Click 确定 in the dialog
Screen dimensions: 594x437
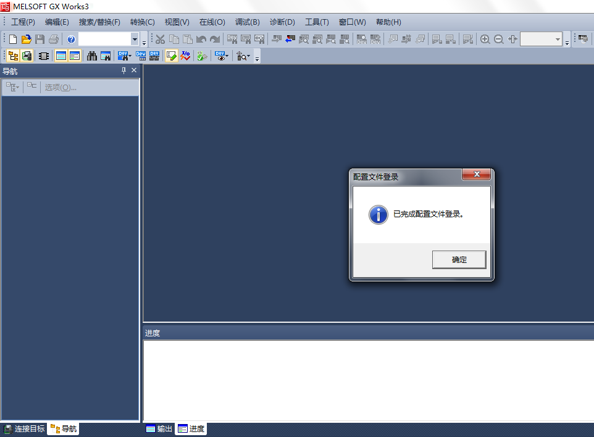click(x=459, y=260)
